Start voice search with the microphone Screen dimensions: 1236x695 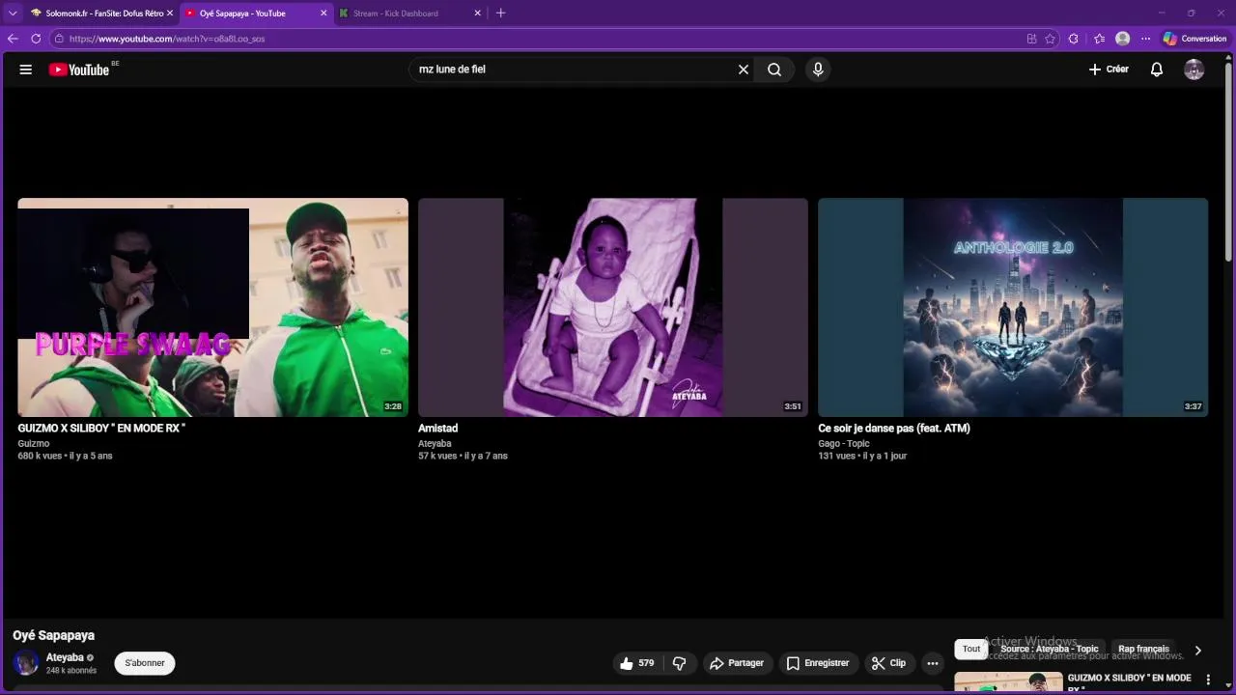[818, 69]
